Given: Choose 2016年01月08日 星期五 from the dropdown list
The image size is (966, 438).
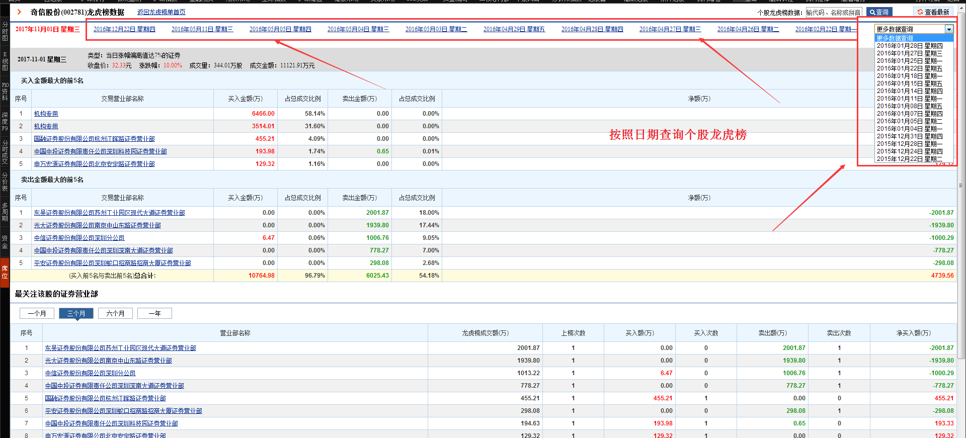Looking at the screenshot, I should tap(914, 106).
